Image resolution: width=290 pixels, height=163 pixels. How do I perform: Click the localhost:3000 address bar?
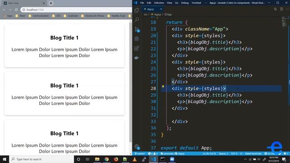76,10
